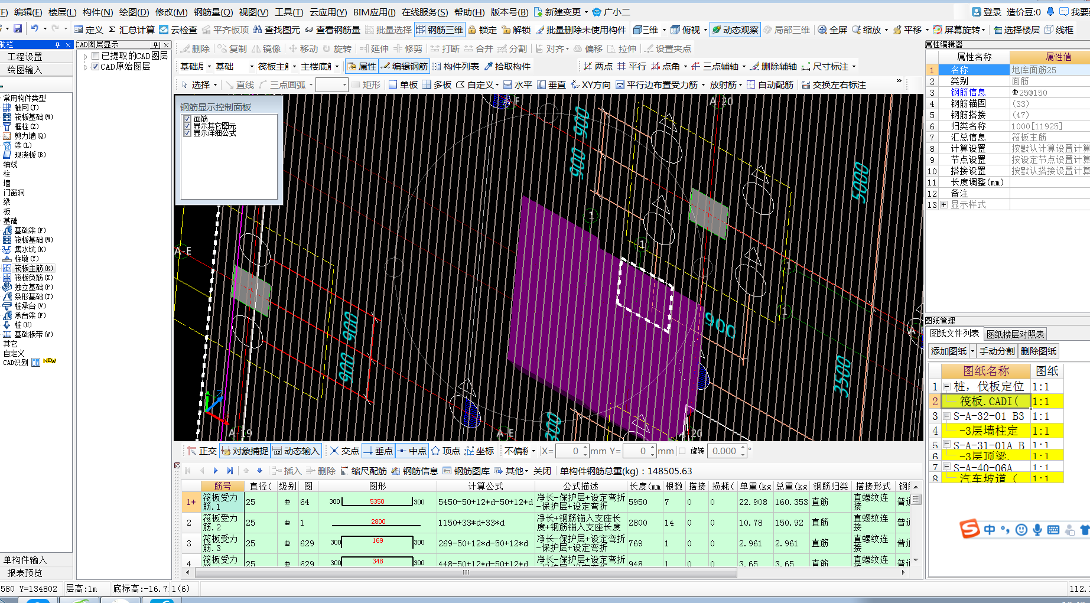The width and height of the screenshot is (1090, 603).
Task: Click 交换左右标注 swap annotation tool
Action: 834,84
